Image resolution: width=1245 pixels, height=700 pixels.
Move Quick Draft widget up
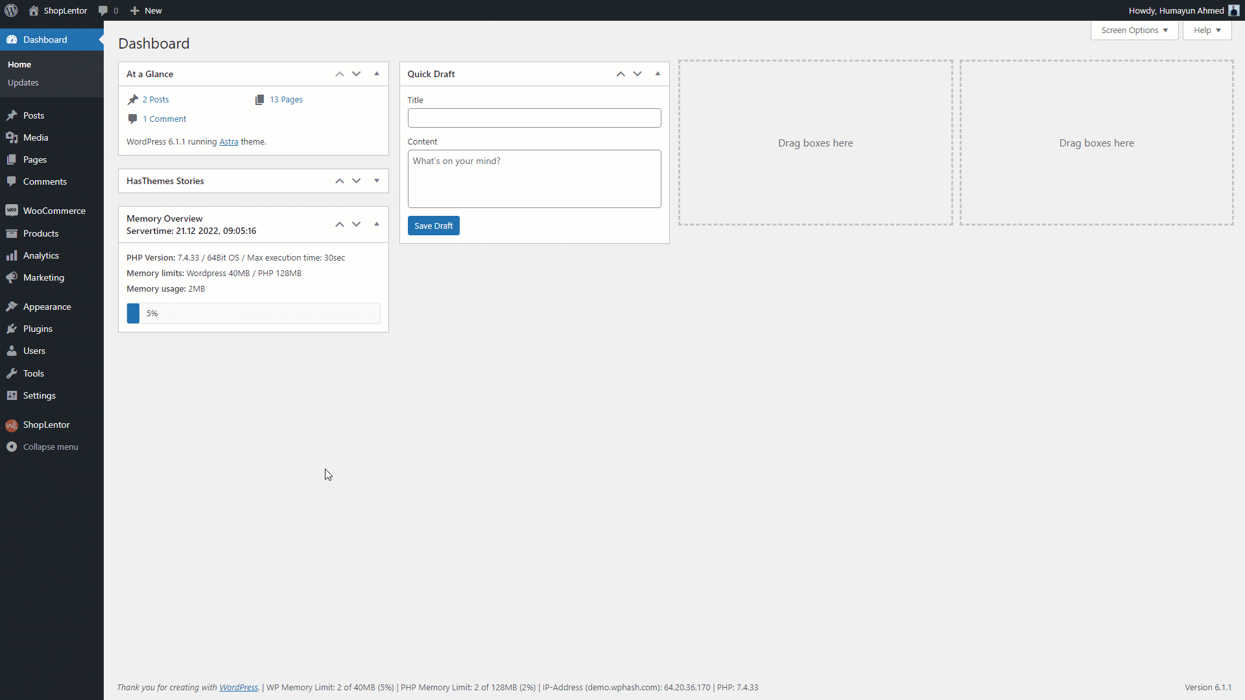click(621, 74)
